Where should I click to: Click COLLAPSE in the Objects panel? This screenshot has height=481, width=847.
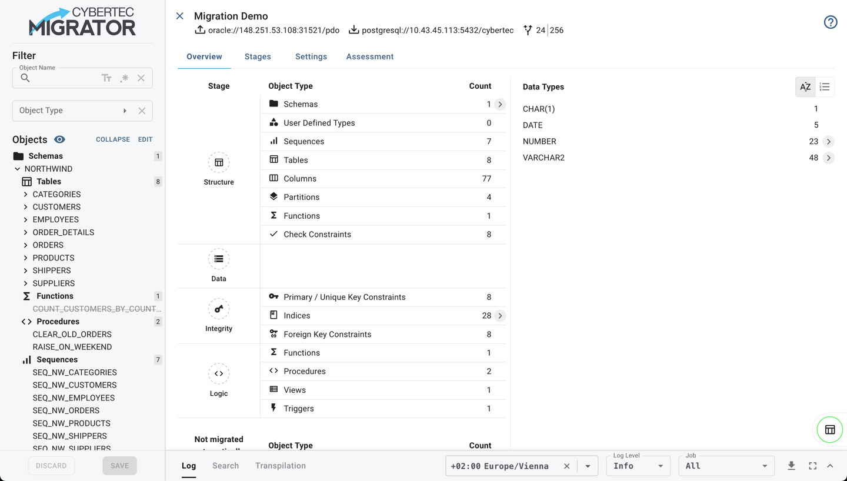click(x=113, y=139)
